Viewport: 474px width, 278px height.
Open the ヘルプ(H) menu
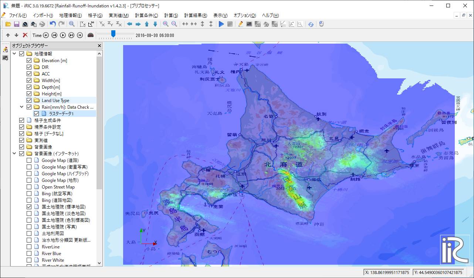tap(271, 16)
